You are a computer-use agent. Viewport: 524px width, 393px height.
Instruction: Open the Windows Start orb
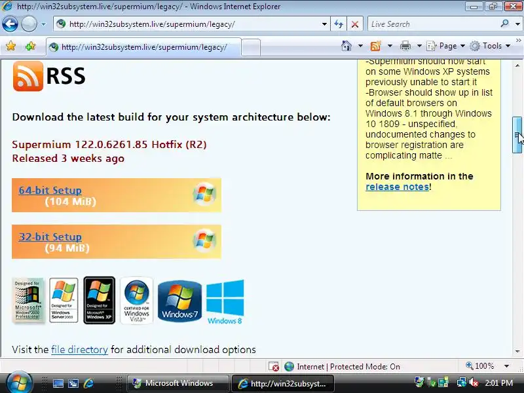point(18,383)
